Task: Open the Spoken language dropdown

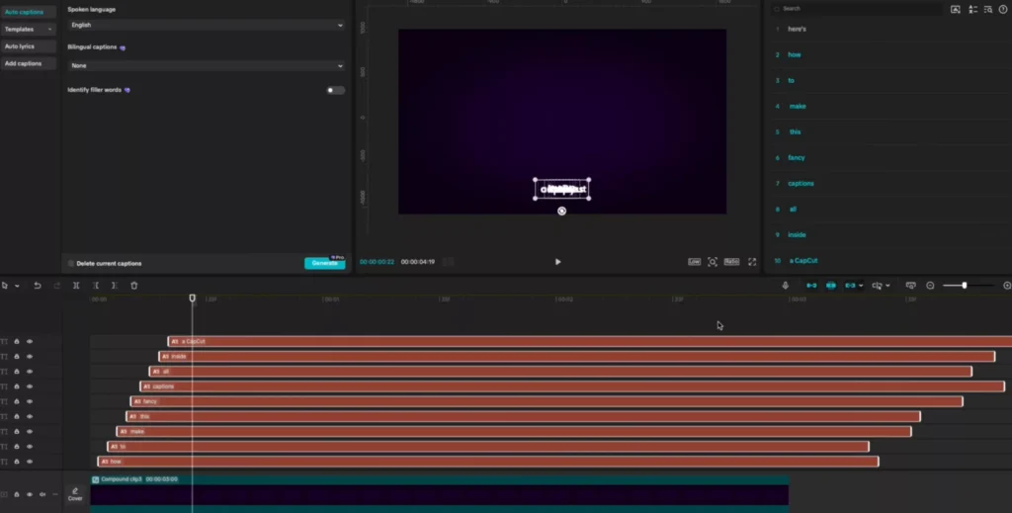Action: point(206,25)
